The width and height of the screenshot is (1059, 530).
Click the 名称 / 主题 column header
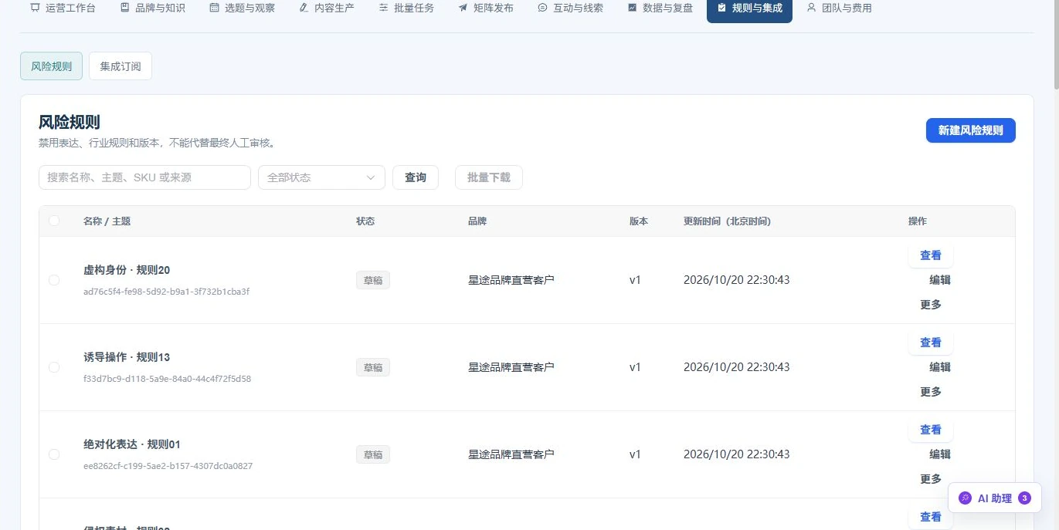[107, 221]
